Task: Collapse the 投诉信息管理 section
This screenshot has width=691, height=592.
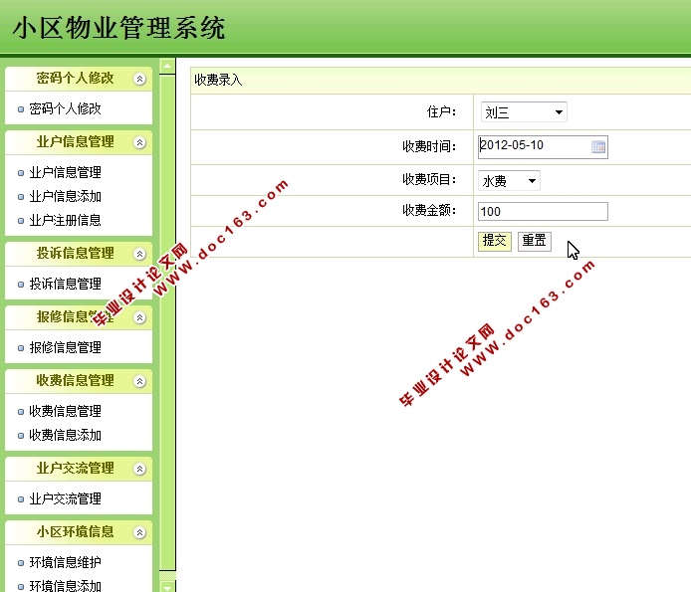Action: [139, 254]
